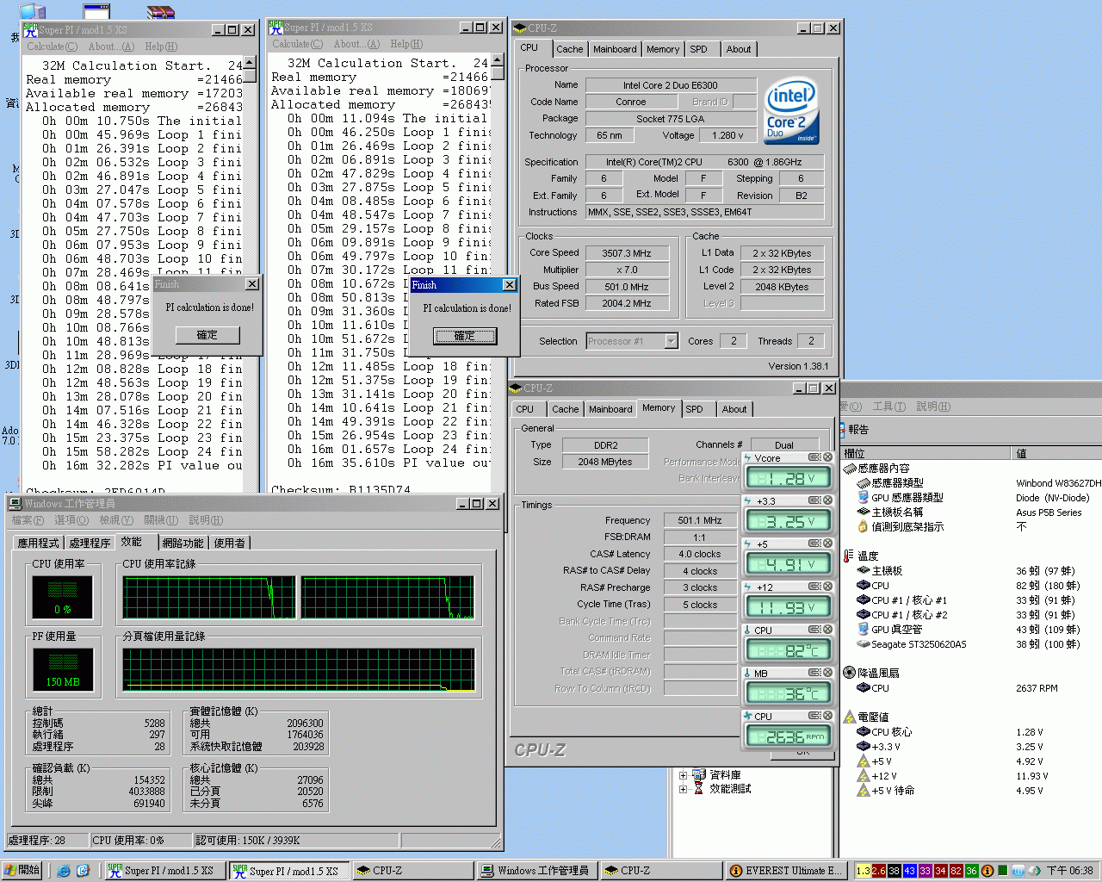This screenshot has width=1102, height=882.
Task: Select the 主機板名稱 row in EVEREST
Action: pos(970,512)
